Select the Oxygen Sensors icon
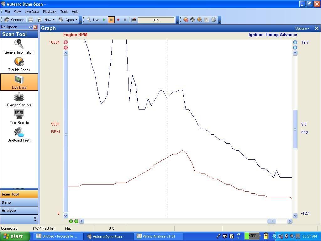Viewport: 321px width, 241px height. [19, 100]
